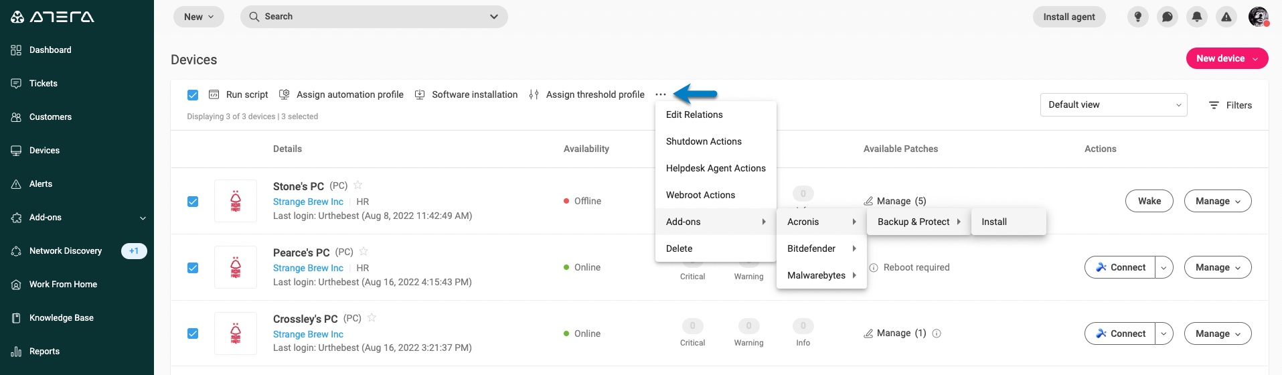
Task: Click the Install agent button
Action: [x=1069, y=17]
